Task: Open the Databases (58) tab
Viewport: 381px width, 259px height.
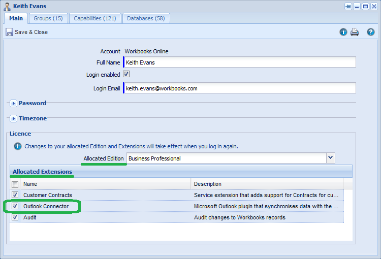Action: [x=146, y=18]
